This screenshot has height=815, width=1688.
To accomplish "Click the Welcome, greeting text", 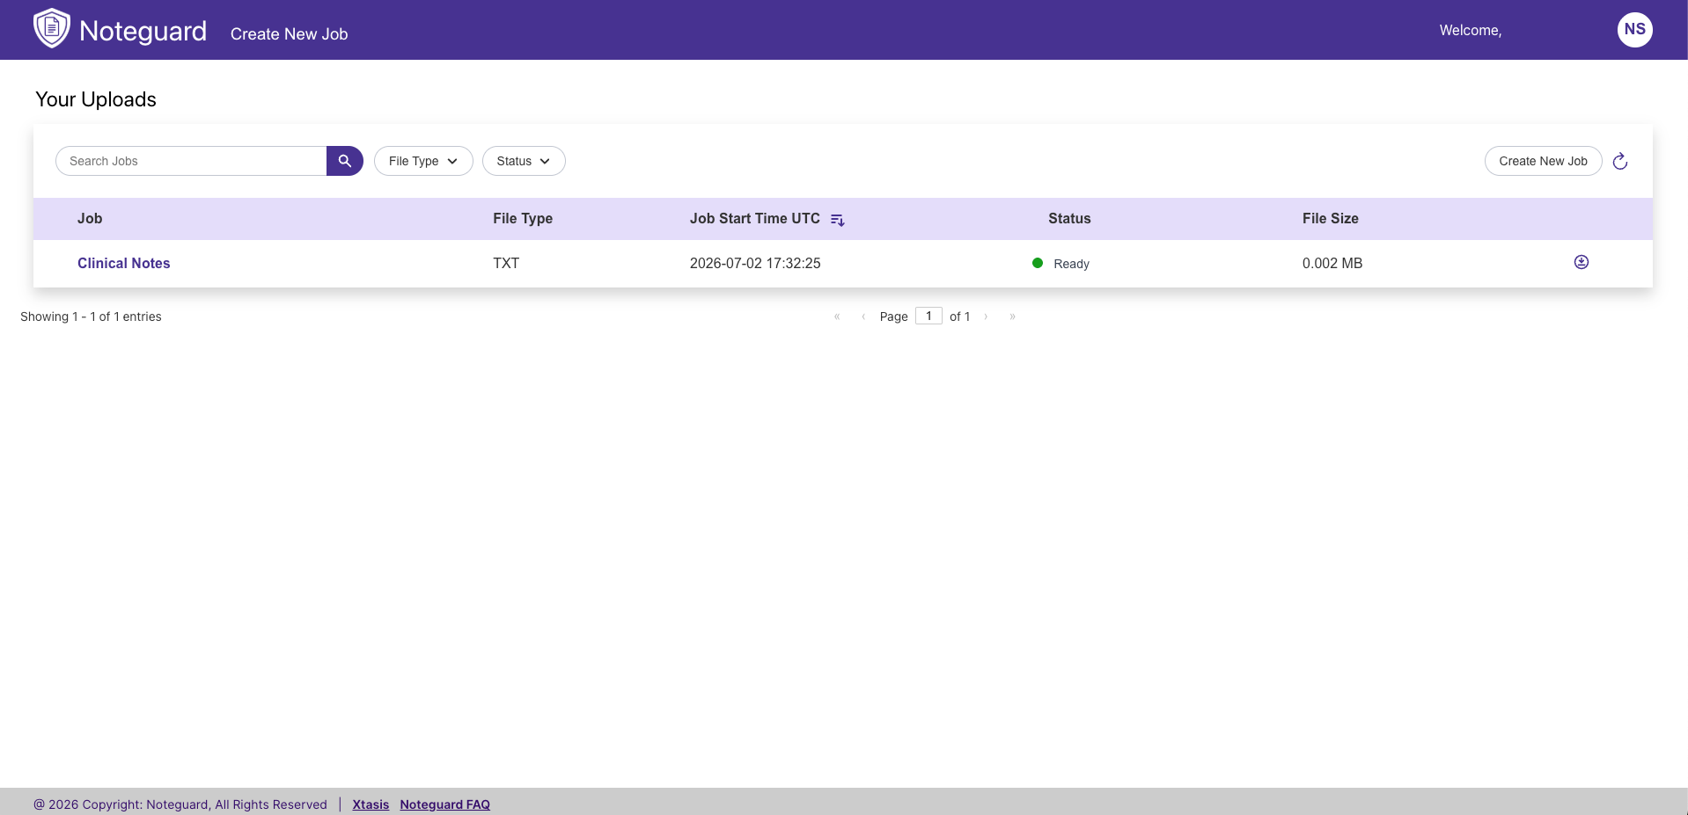I will click(1471, 30).
